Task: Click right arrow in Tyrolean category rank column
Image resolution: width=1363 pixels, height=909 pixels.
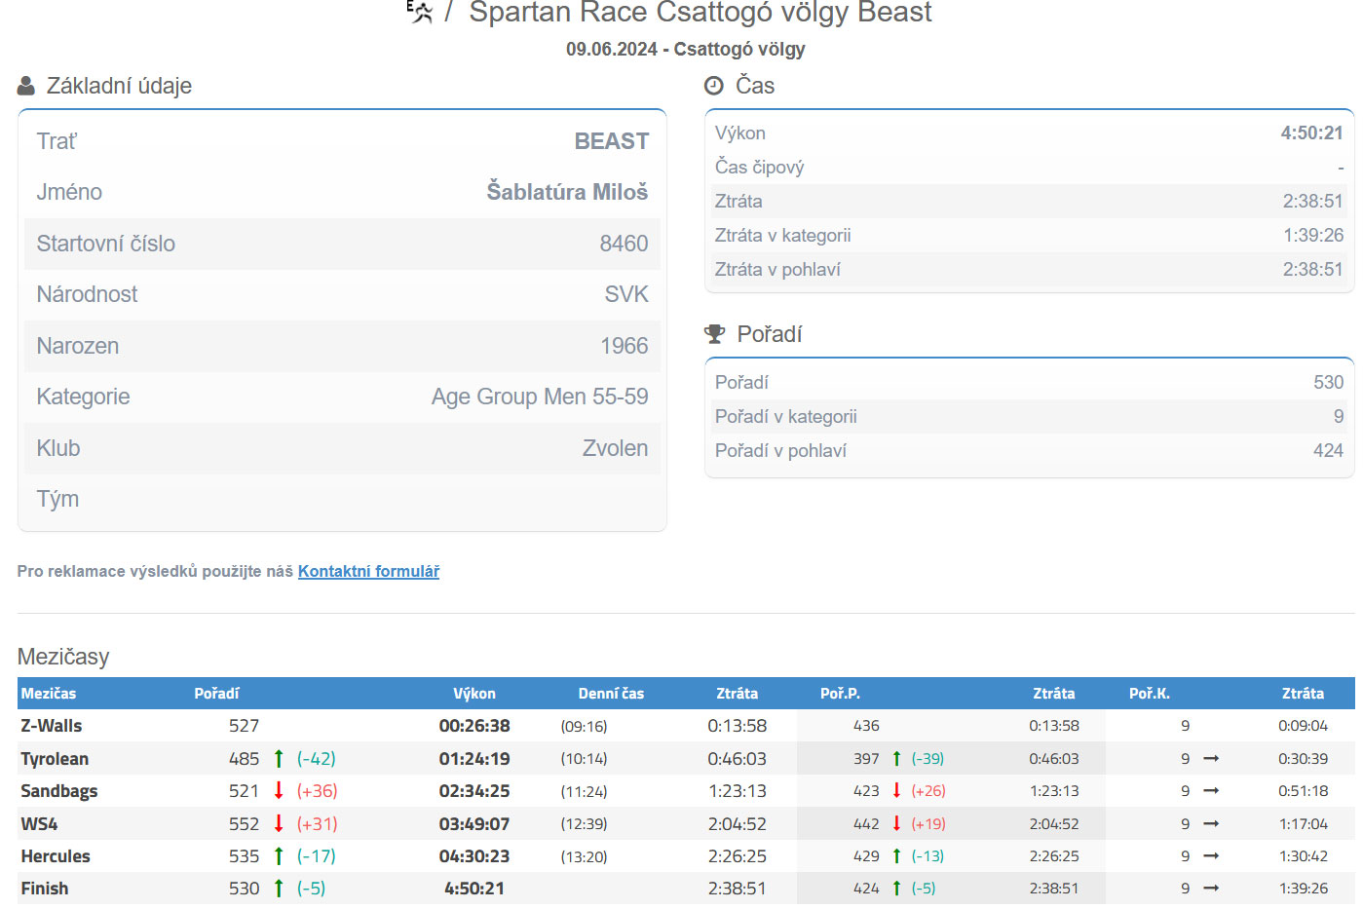Action: 1211,758
